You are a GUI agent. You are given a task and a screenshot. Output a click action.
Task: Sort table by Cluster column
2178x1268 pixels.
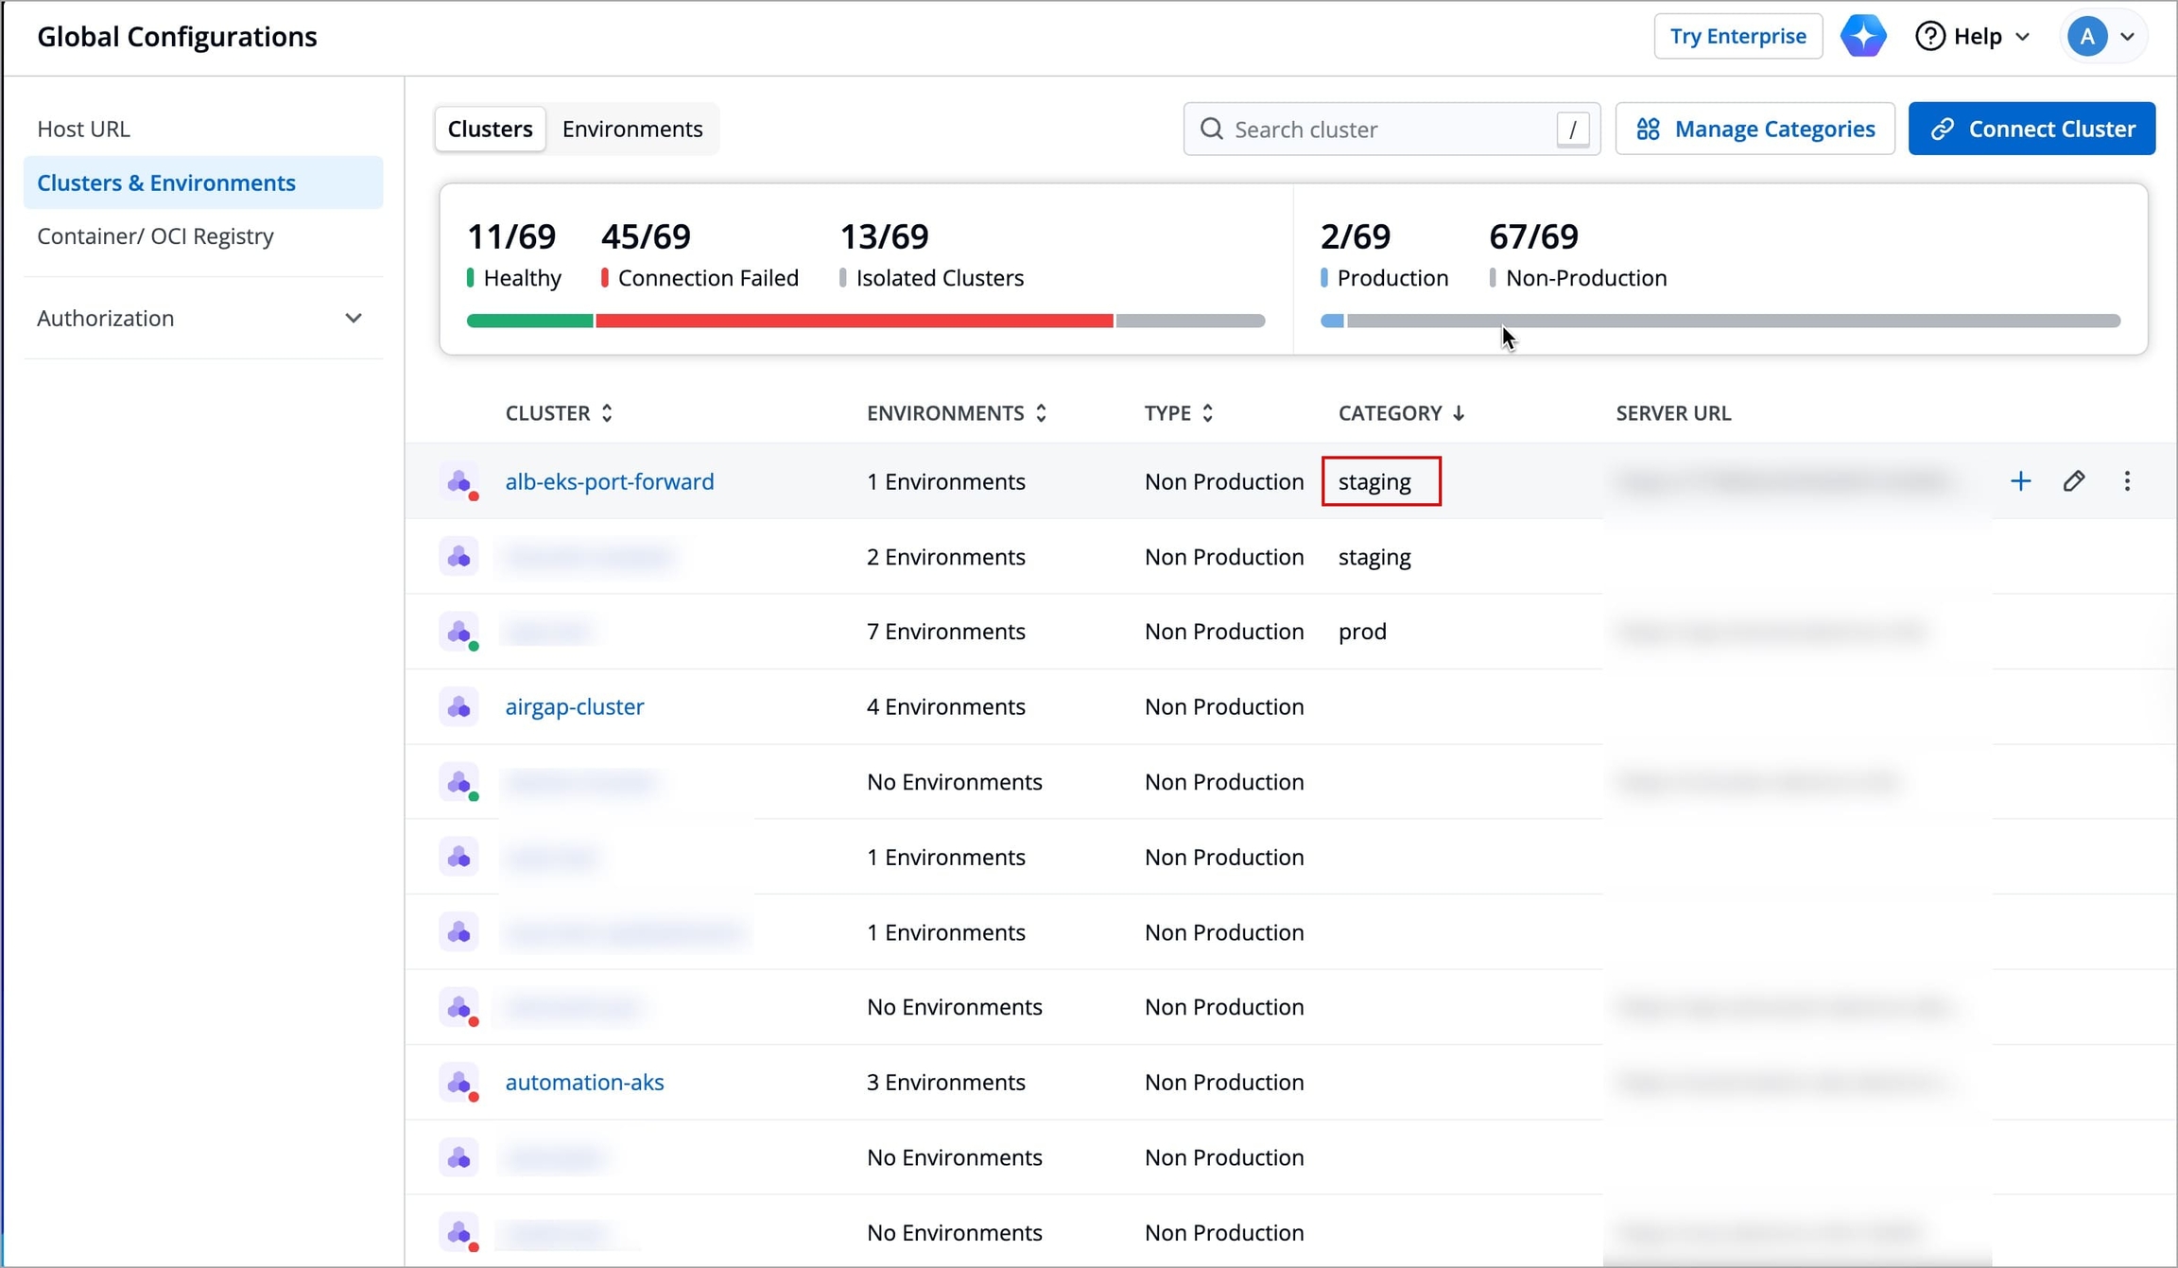click(x=559, y=413)
